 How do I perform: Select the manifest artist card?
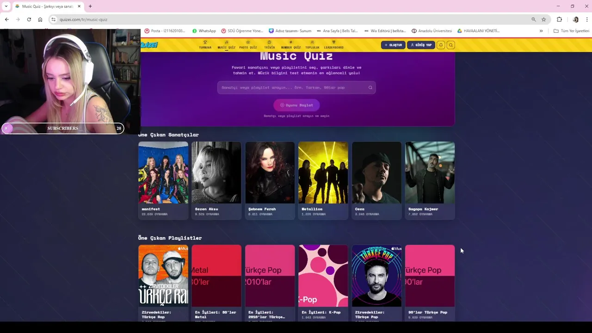[x=163, y=180]
